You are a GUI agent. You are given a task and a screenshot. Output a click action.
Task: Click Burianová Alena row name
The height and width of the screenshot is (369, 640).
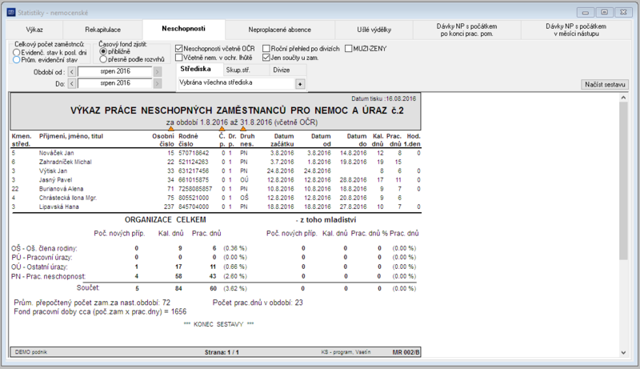click(62, 189)
